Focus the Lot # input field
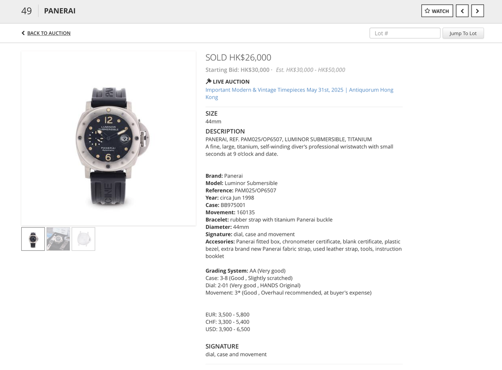The height and width of the screenshot is (370, 502). point(405,33)
